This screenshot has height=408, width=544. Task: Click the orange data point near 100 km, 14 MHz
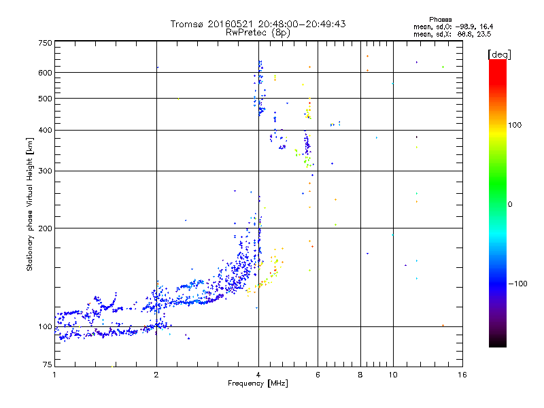coord(443,326)
